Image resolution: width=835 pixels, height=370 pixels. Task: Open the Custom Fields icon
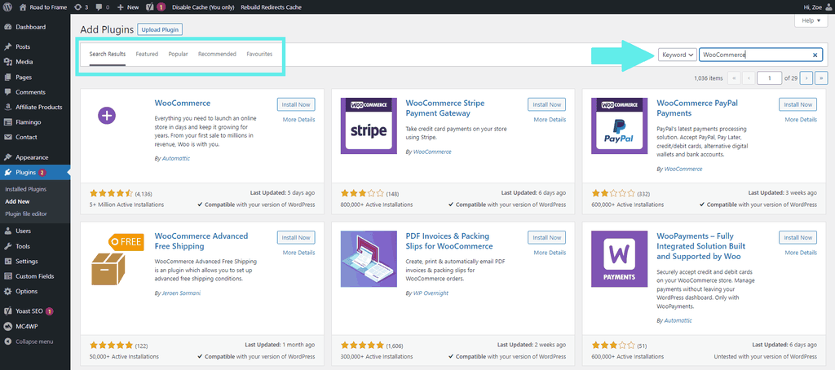(x=8, y=276)
